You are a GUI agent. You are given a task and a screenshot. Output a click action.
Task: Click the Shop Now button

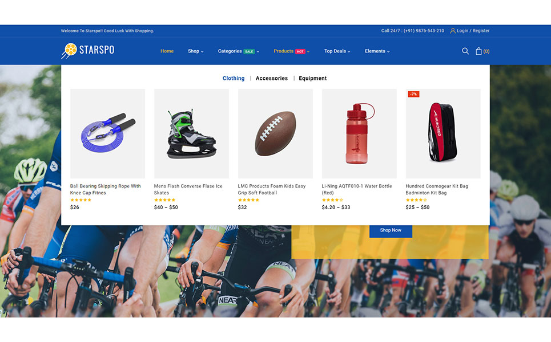(391, 230)
